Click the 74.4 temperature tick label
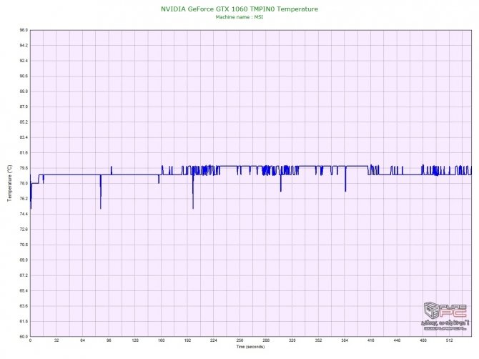The image size is (479, 359). coord(24,214)
